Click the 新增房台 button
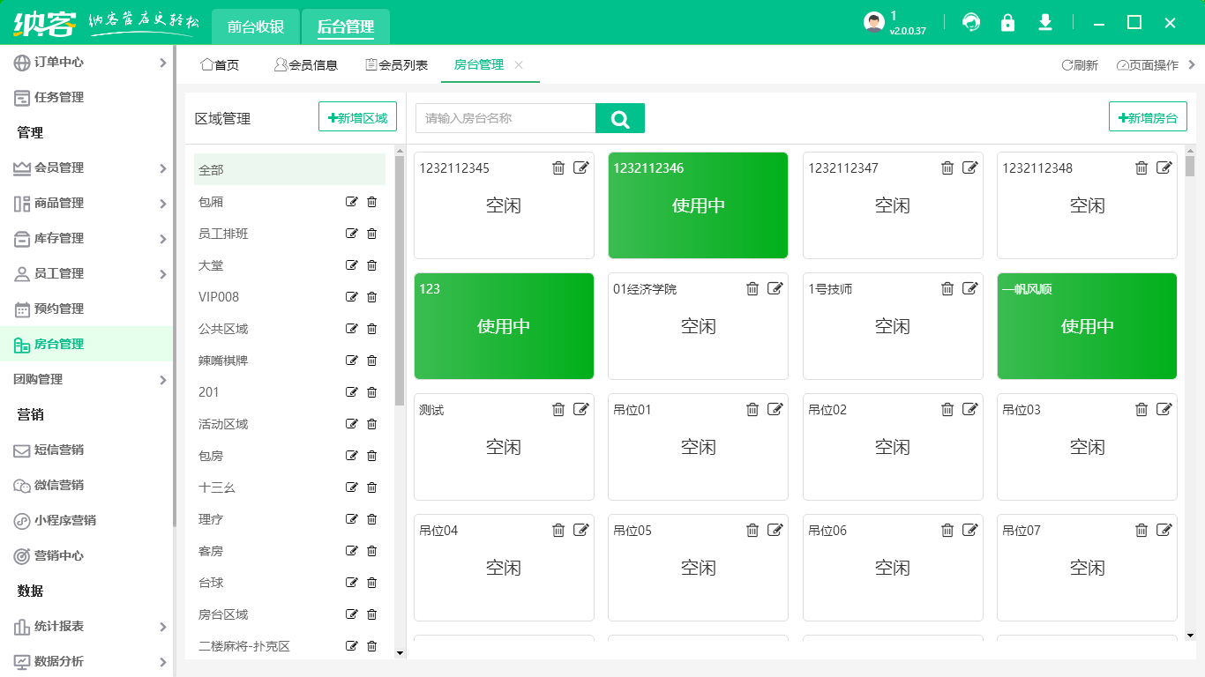Viewport: 1205px width, 677px height. click(1148, 117)
